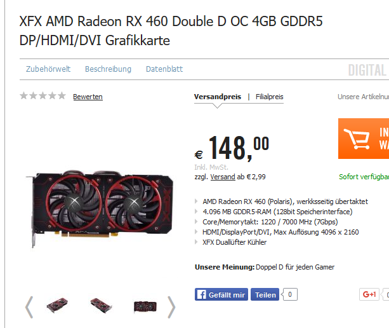389x328 pixels.
Task: Select the third star rating
Action: (x=43, y=95)
